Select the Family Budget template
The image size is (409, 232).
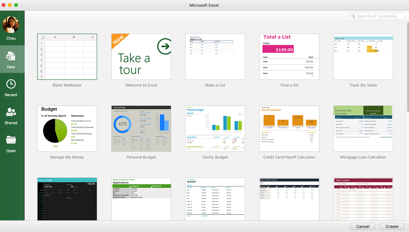tap(215, 129)
